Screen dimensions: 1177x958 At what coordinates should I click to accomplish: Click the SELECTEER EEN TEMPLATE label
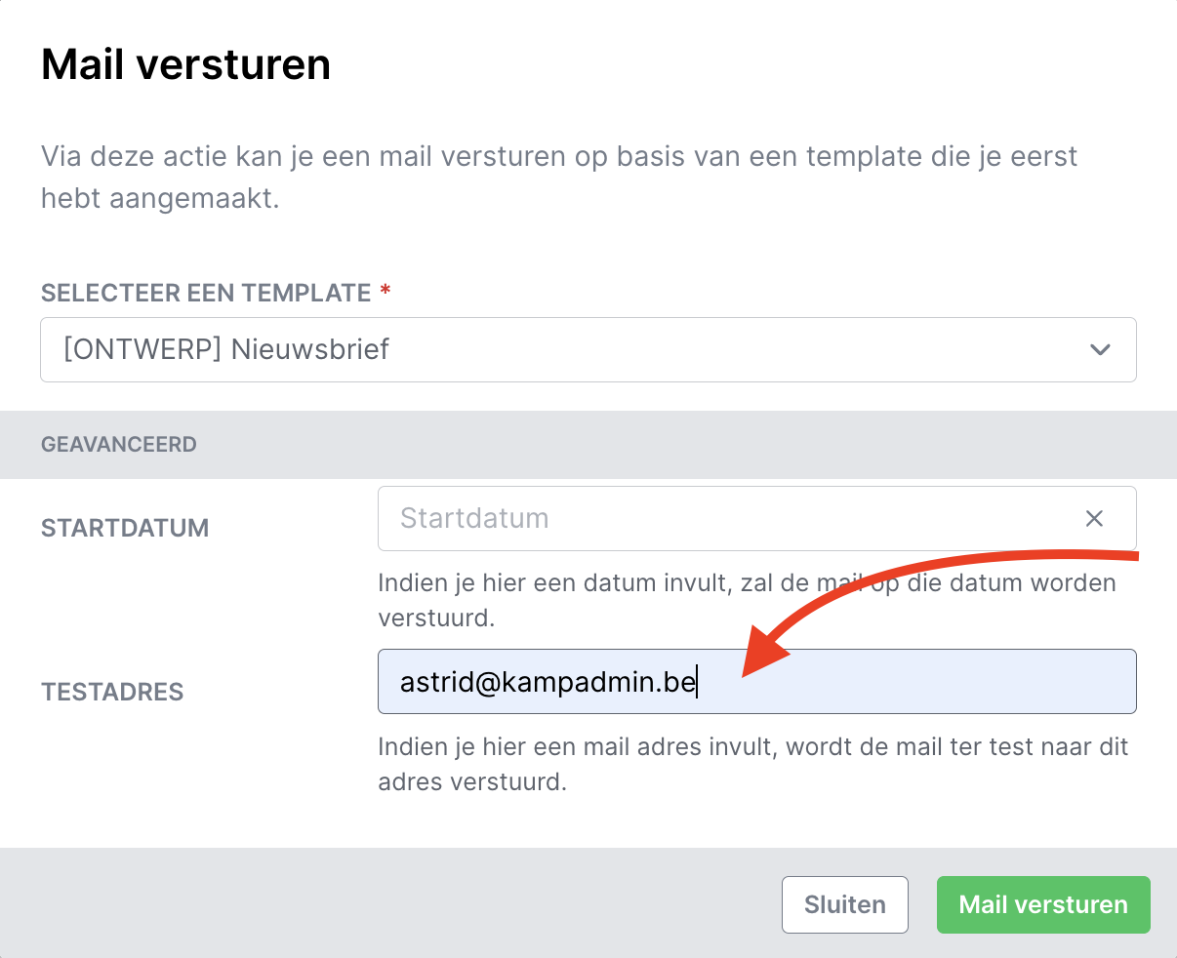[206, 293]
